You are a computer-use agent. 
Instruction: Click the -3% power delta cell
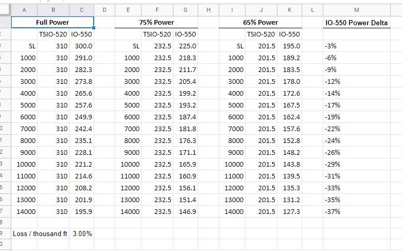[x=357, y=46]
